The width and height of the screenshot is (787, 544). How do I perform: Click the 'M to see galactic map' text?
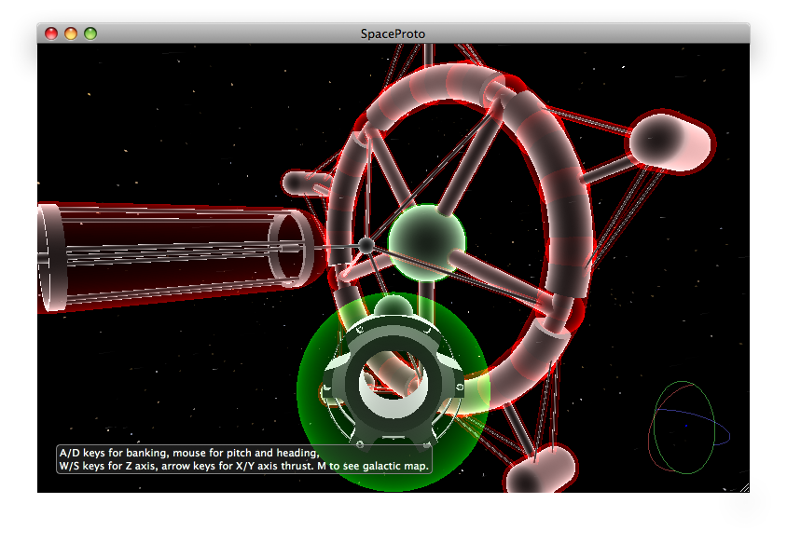pos(373,466)
